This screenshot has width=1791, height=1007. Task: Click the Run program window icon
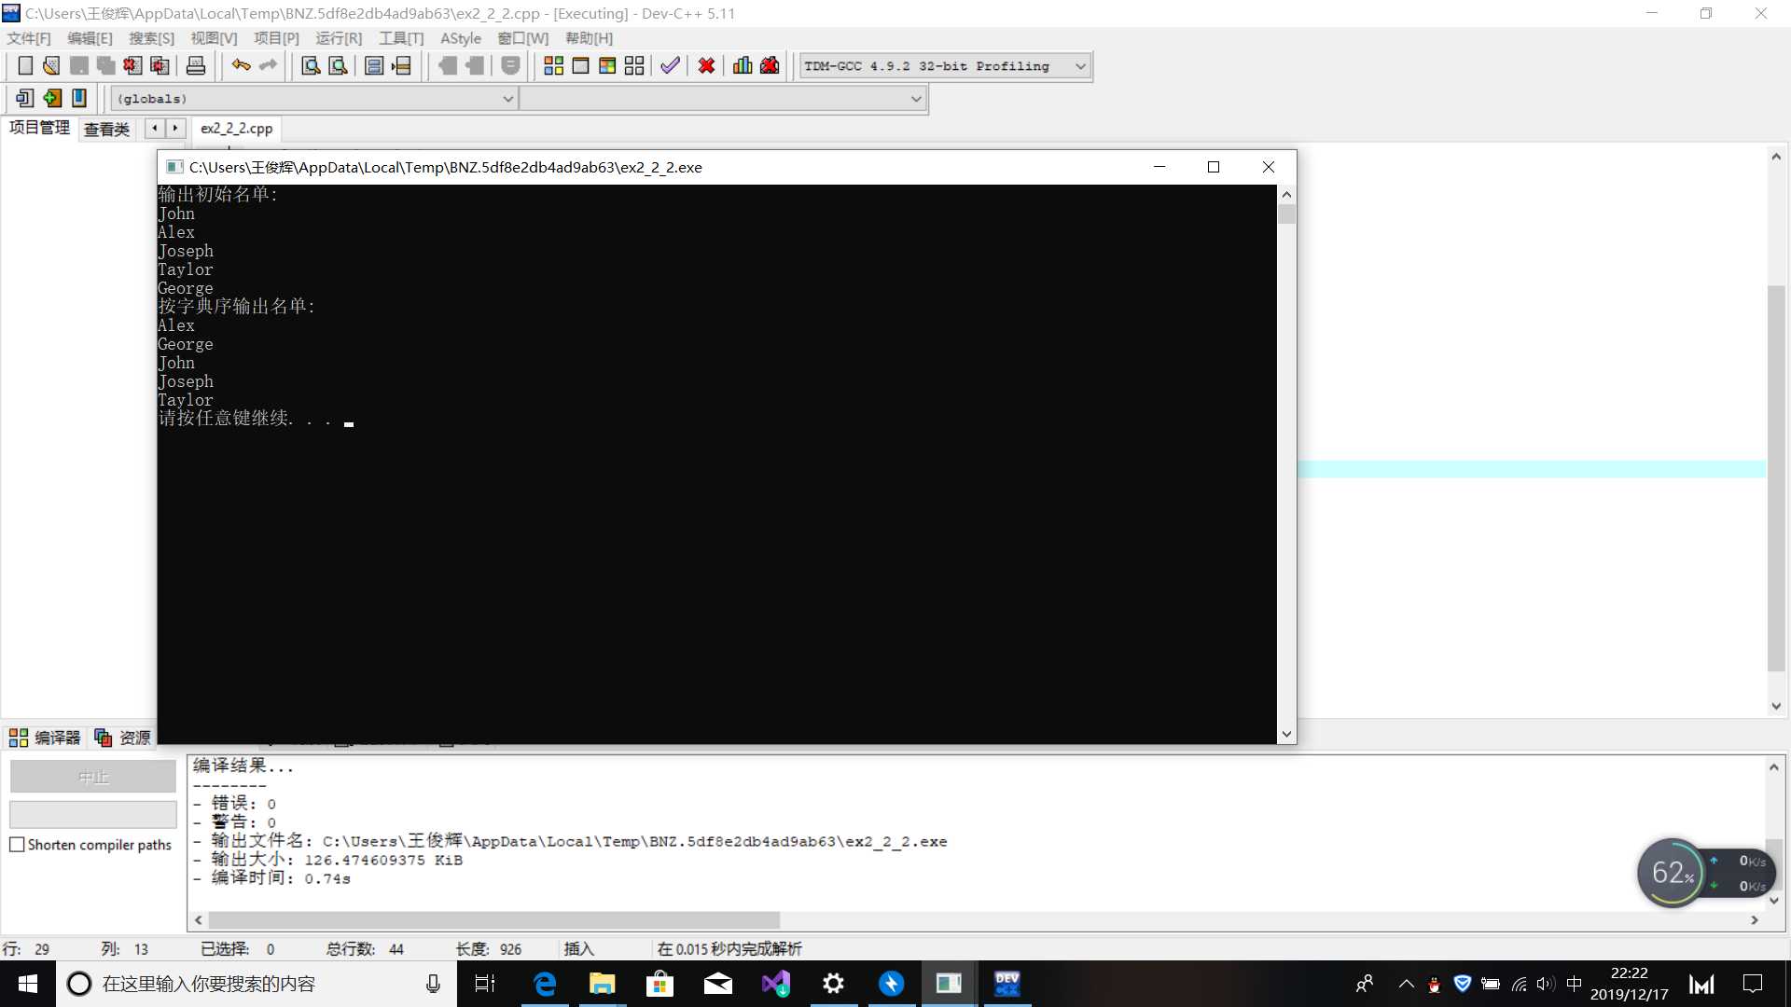pos(580,65)
